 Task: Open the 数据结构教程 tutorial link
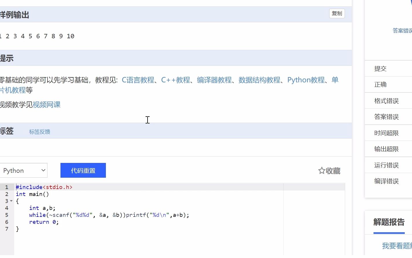259,80
